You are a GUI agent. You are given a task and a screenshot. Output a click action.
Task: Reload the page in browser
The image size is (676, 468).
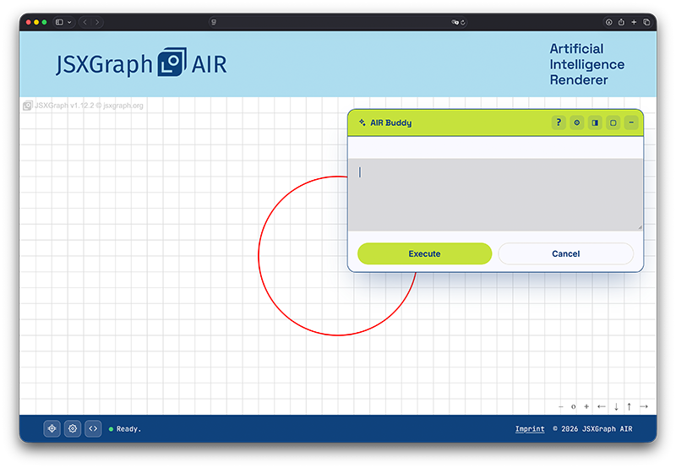462,23
